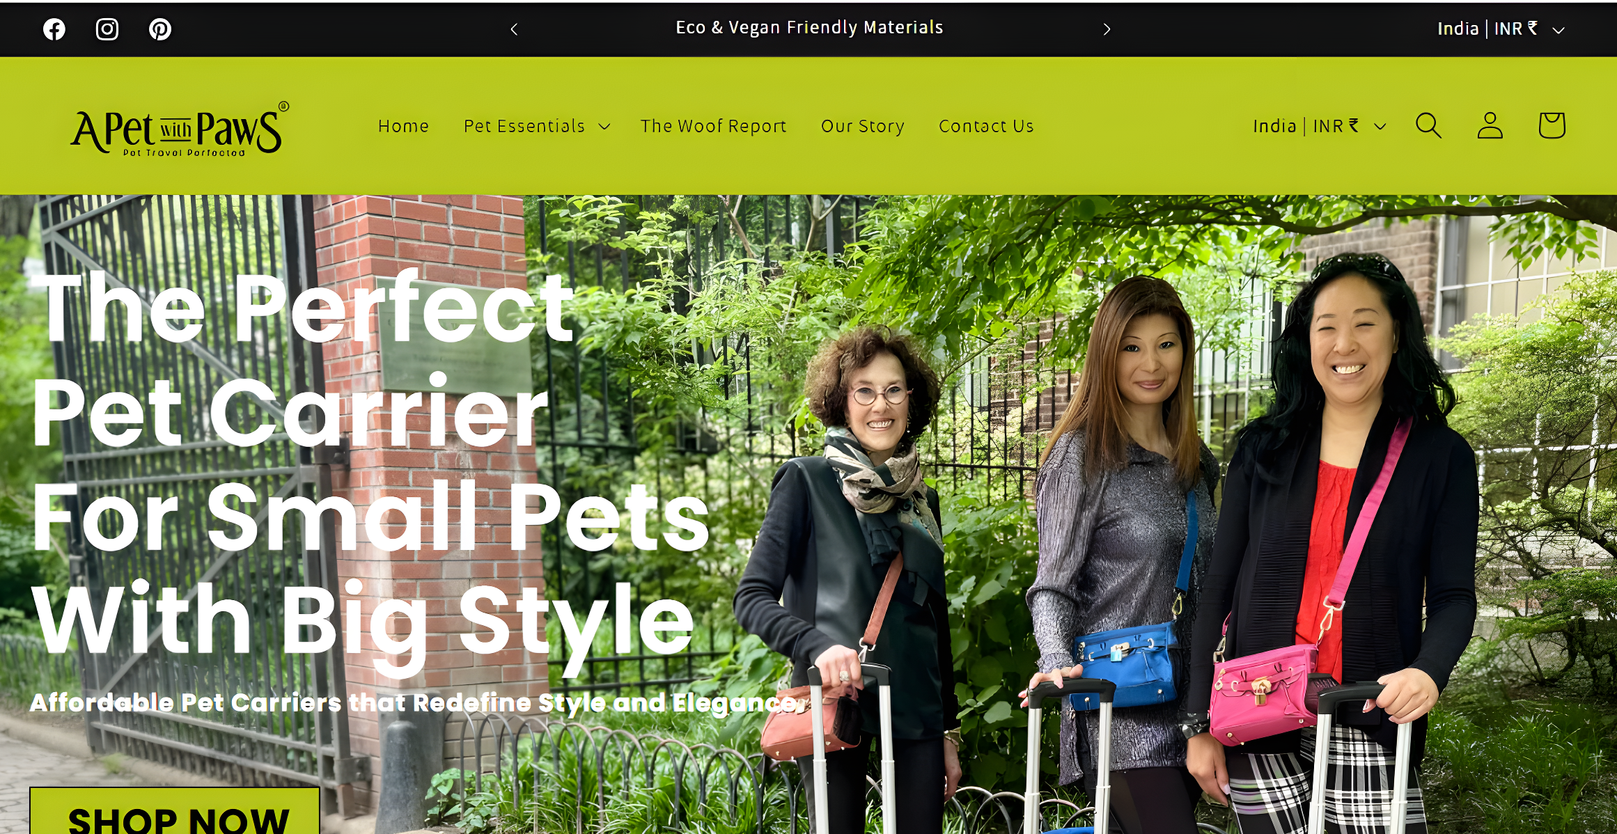Open the Our Story page
The height and width of the screenshot is (834, 1617).
click(x=862, y=126)
